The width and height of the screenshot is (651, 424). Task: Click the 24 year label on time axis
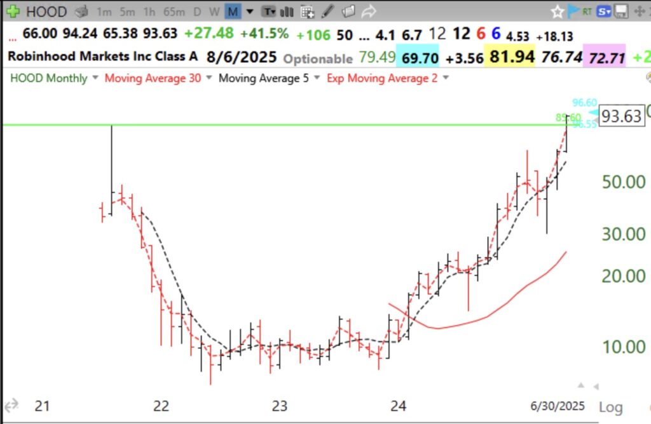click(398, 406)
